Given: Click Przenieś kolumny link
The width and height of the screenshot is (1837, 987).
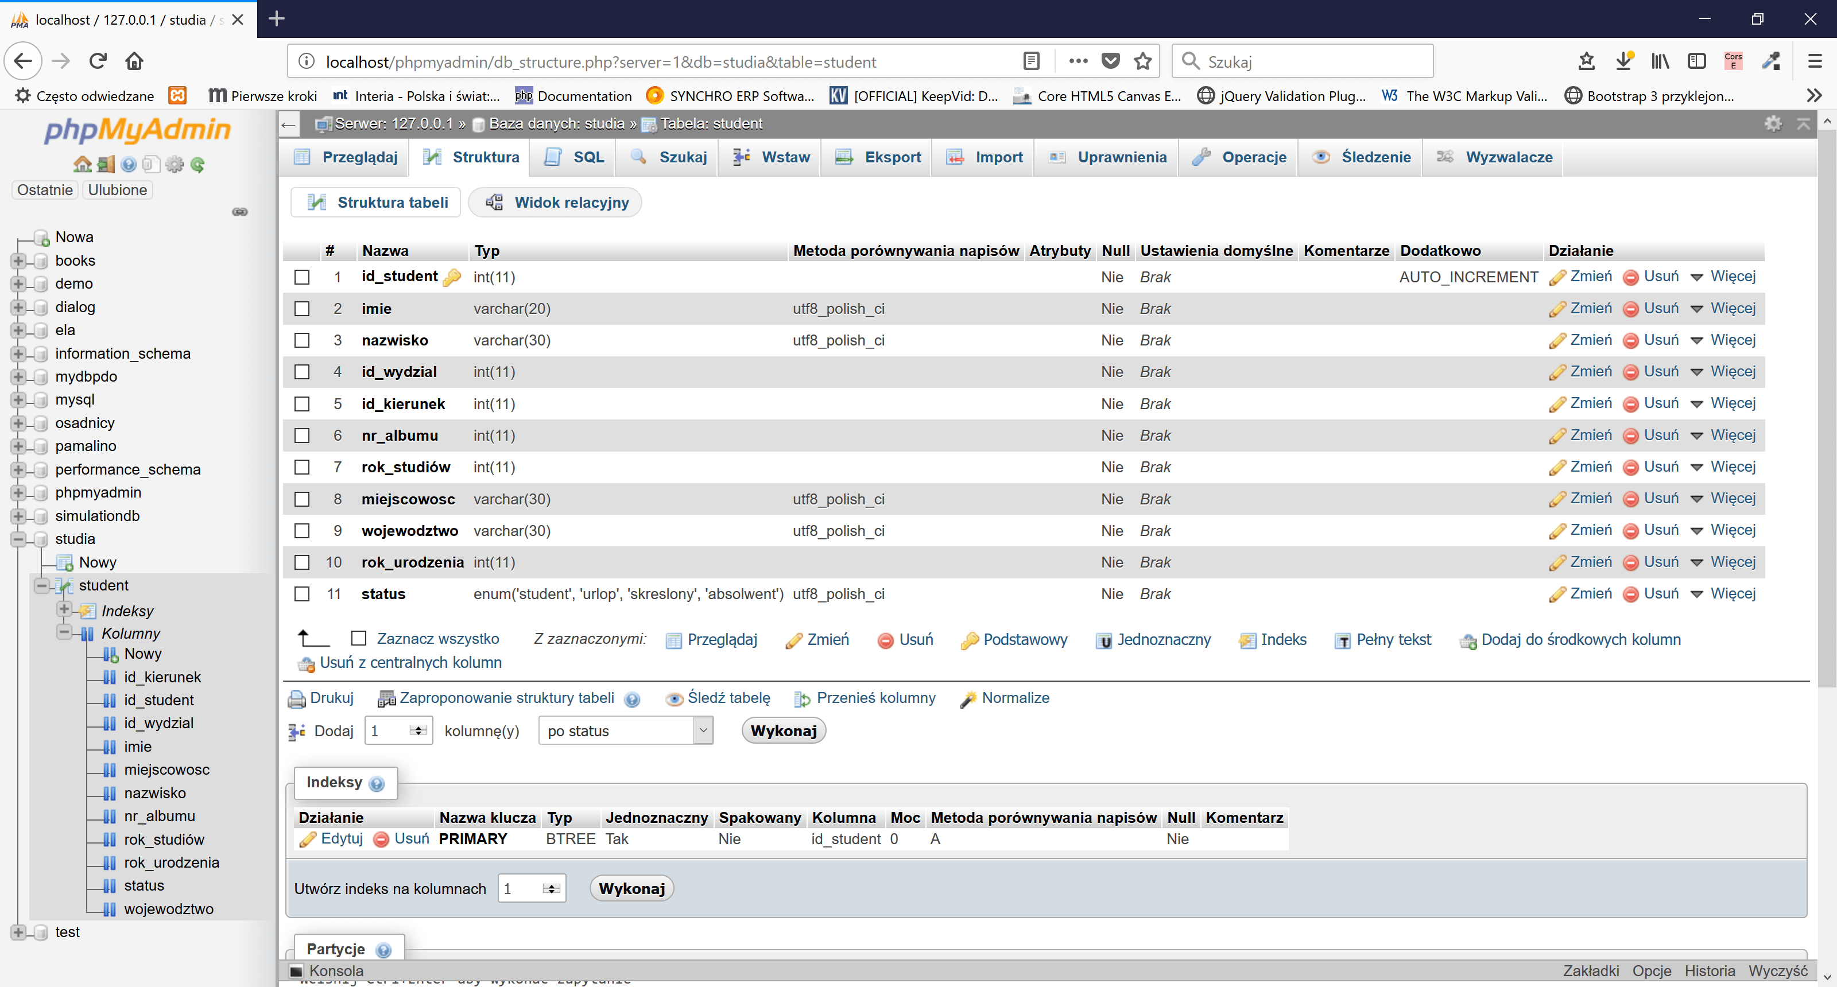Looking at the screenshot, I should 865,698.
